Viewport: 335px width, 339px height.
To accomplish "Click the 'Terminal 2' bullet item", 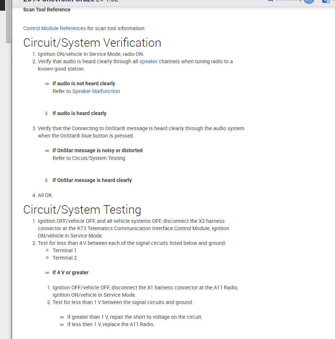I will [x=65, y=258].
